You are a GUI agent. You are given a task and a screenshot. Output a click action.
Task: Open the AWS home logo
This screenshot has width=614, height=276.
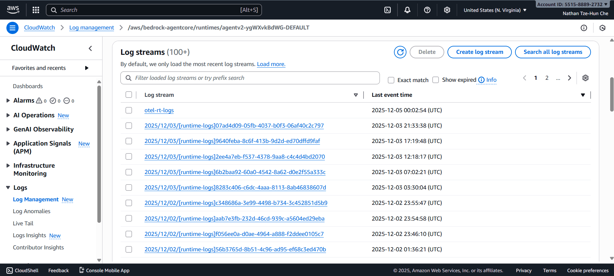[x=13, y=10]
